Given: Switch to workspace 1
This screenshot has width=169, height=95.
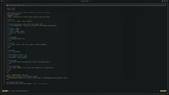Looking at the screenshot, I should coord(4,1).
